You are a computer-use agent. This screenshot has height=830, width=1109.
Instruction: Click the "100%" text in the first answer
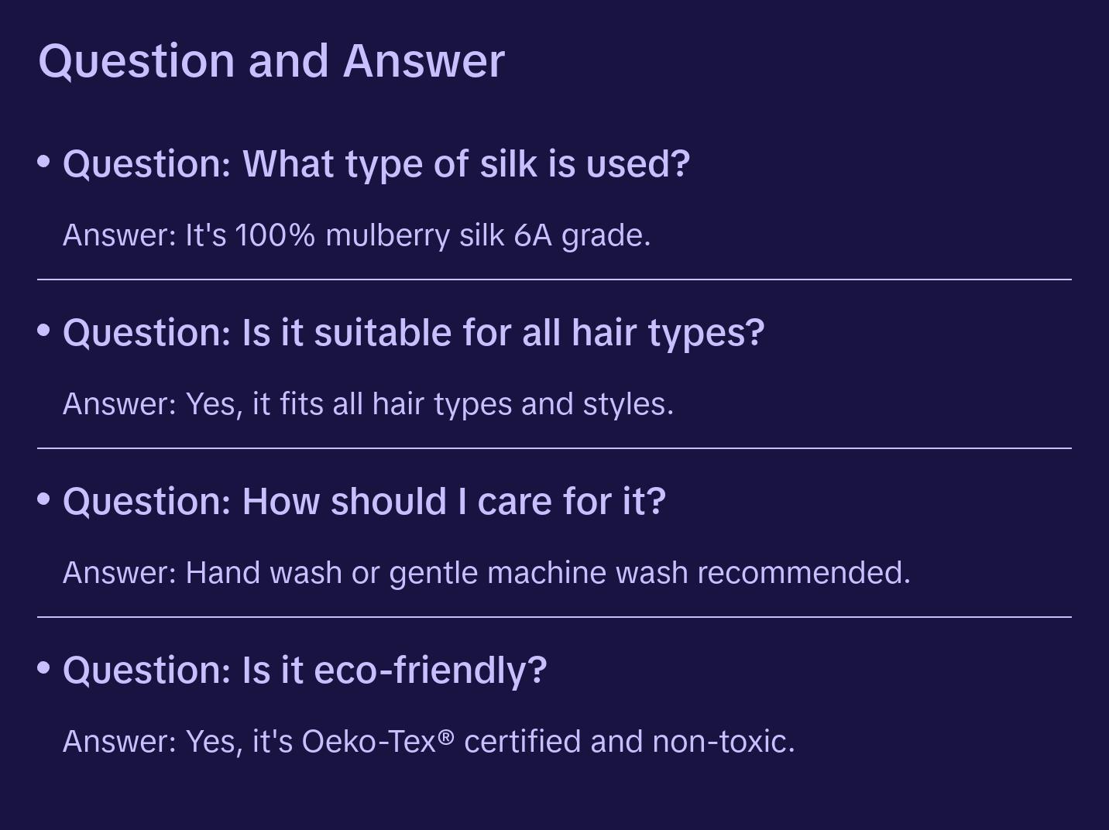275,235
